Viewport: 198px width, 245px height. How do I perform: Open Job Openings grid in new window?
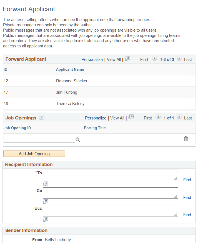point(131,118)
